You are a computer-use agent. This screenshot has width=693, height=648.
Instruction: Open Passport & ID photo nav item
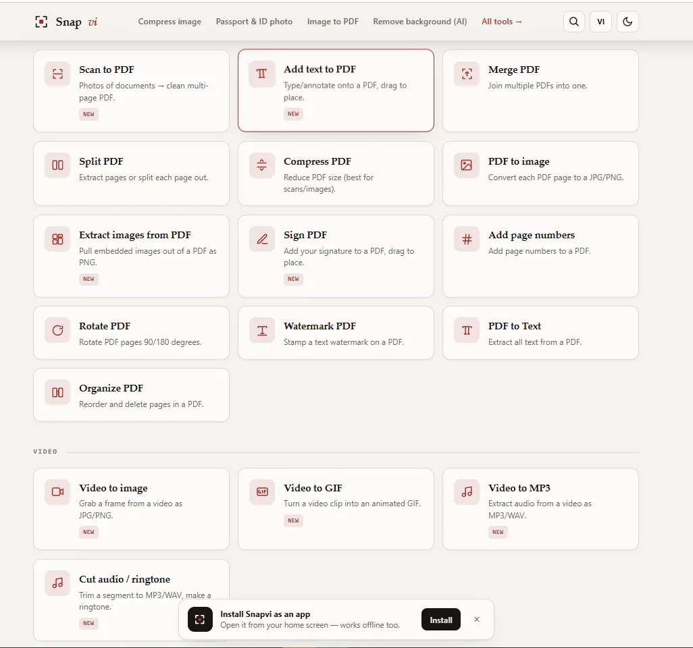pyautogui.click(x=254, y=22)
